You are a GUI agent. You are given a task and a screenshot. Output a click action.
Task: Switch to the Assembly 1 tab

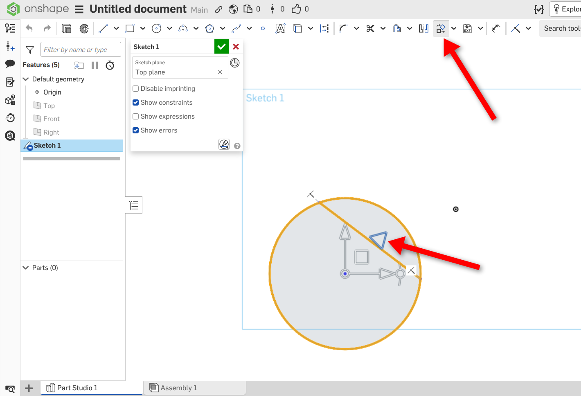pyautogui.click(x=195, y=388)
